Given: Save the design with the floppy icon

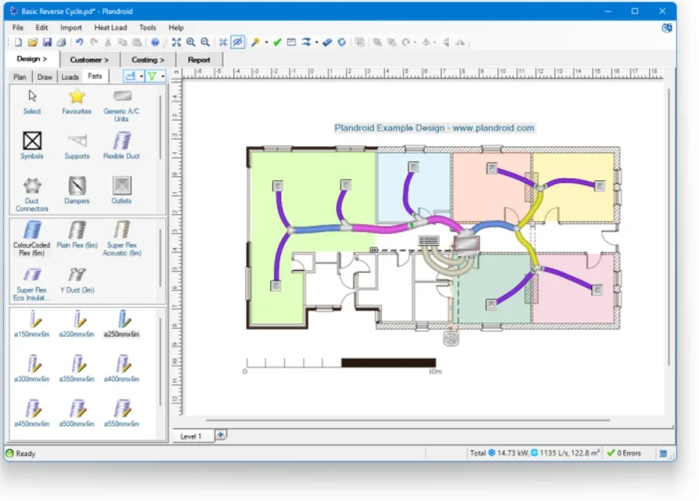Looking at the screenshot, I should [x=47, y=42].
